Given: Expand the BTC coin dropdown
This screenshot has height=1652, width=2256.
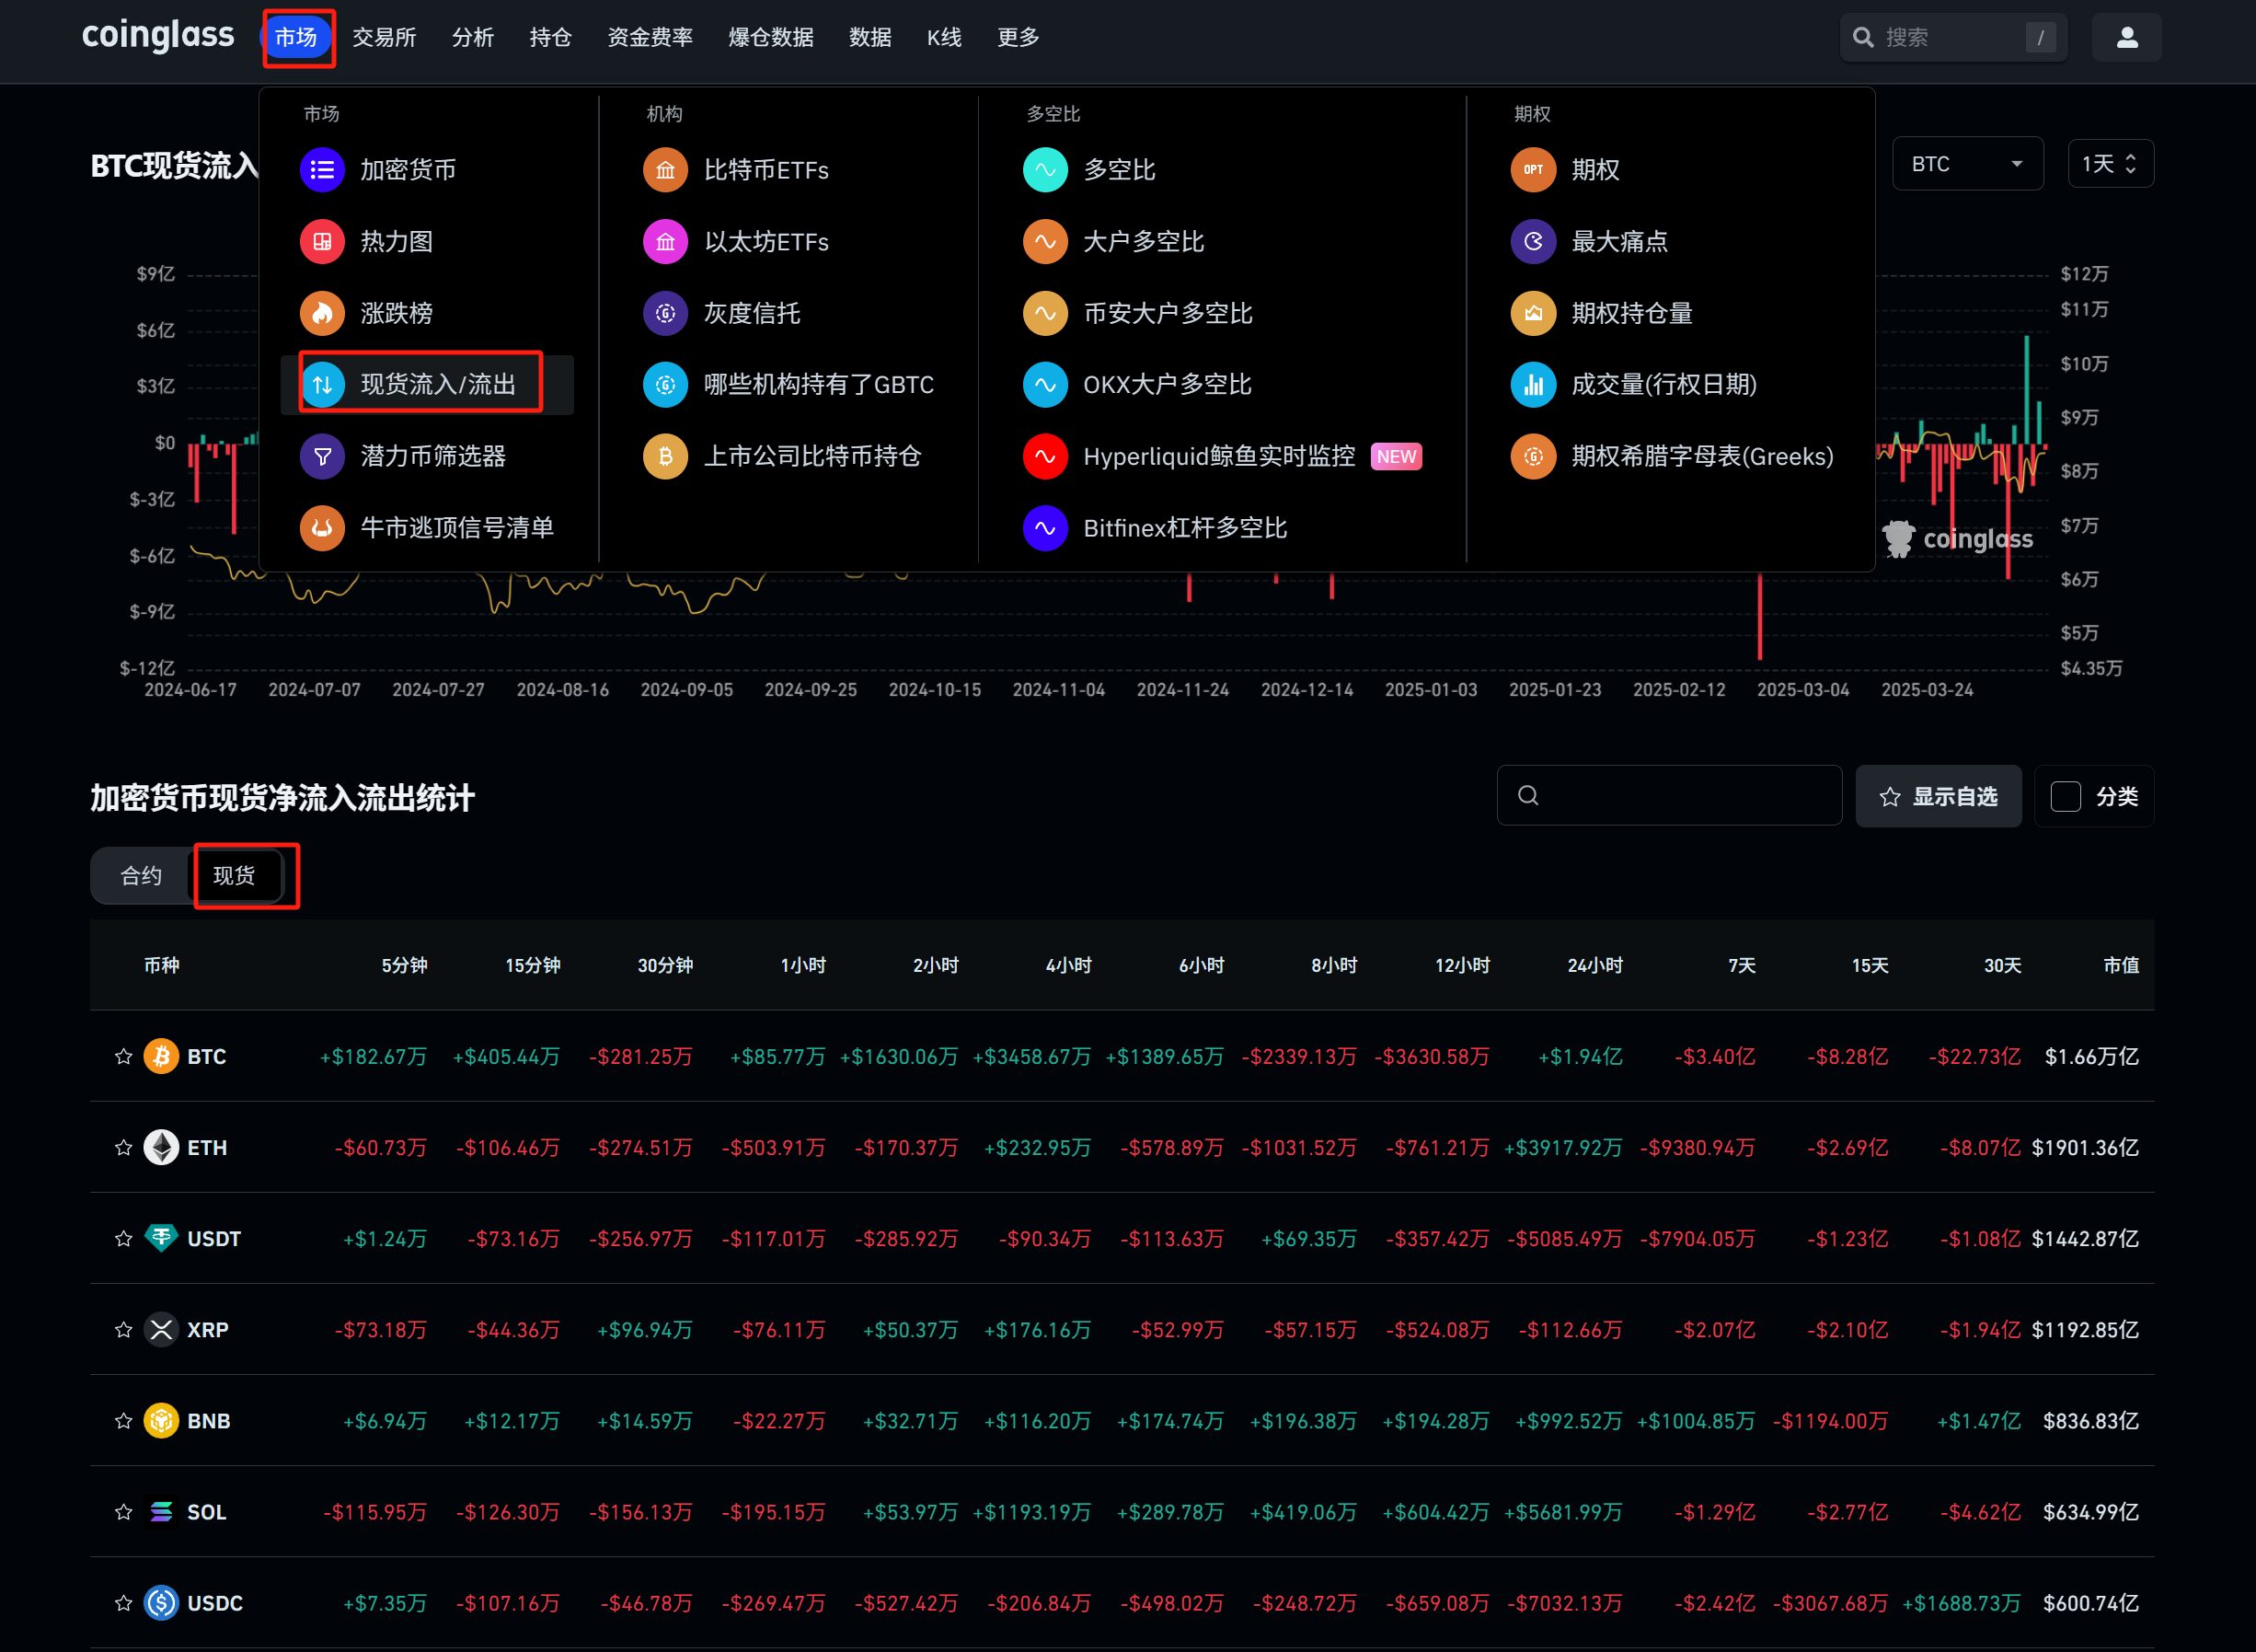Looking at the screenshot, I should [x=1966, y=164].
